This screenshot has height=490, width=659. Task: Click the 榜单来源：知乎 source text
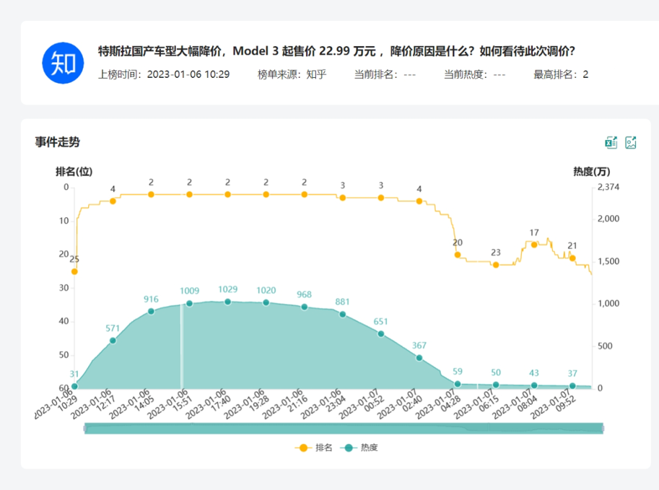[292, 74]
